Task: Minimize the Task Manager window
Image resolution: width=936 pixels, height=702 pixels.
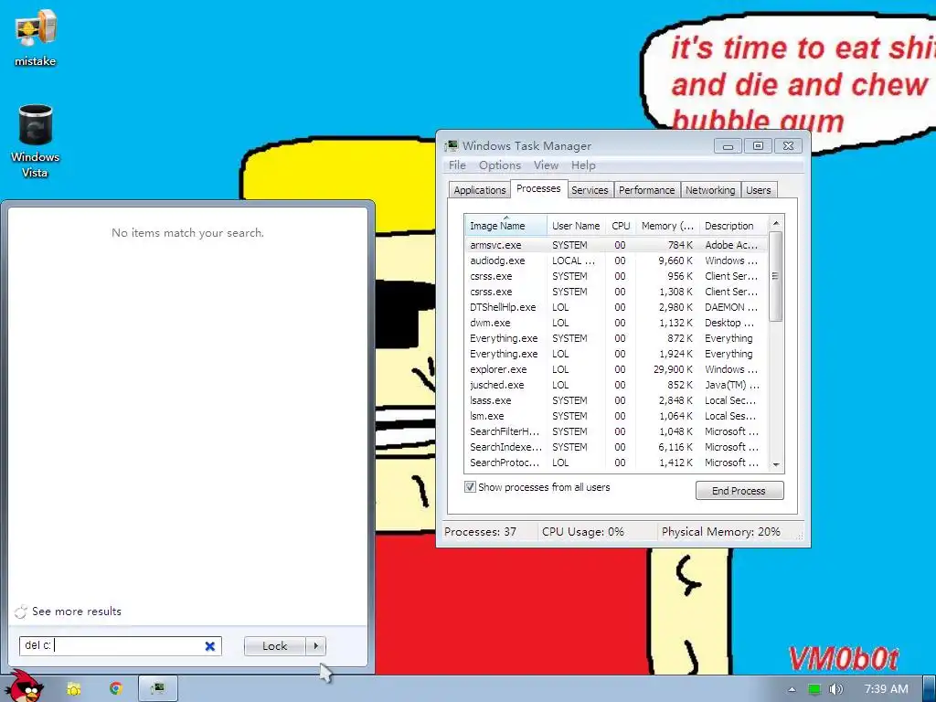Action: (x=728, y=145)
